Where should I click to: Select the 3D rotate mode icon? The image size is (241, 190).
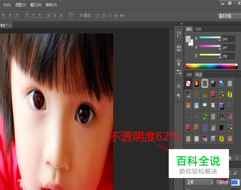(x=97, y=15)
